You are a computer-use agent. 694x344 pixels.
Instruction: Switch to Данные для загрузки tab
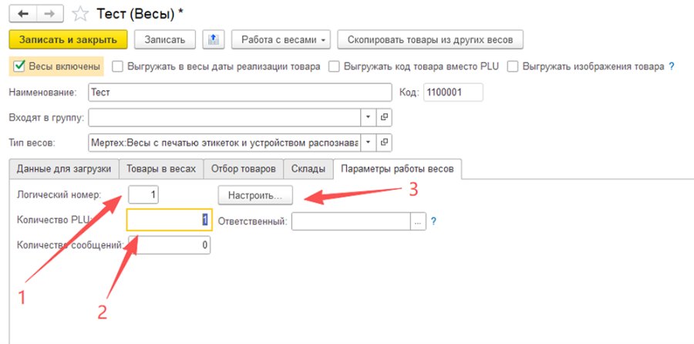coord(64,169)
